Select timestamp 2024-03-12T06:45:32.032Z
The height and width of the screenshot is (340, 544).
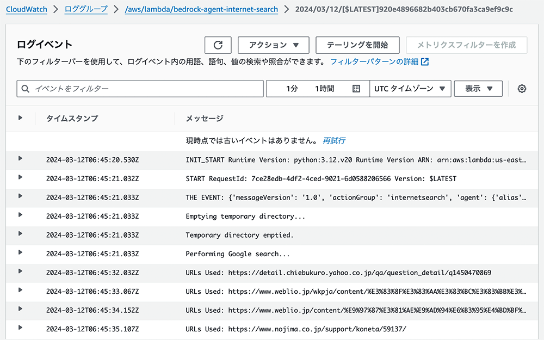(92, 273)
